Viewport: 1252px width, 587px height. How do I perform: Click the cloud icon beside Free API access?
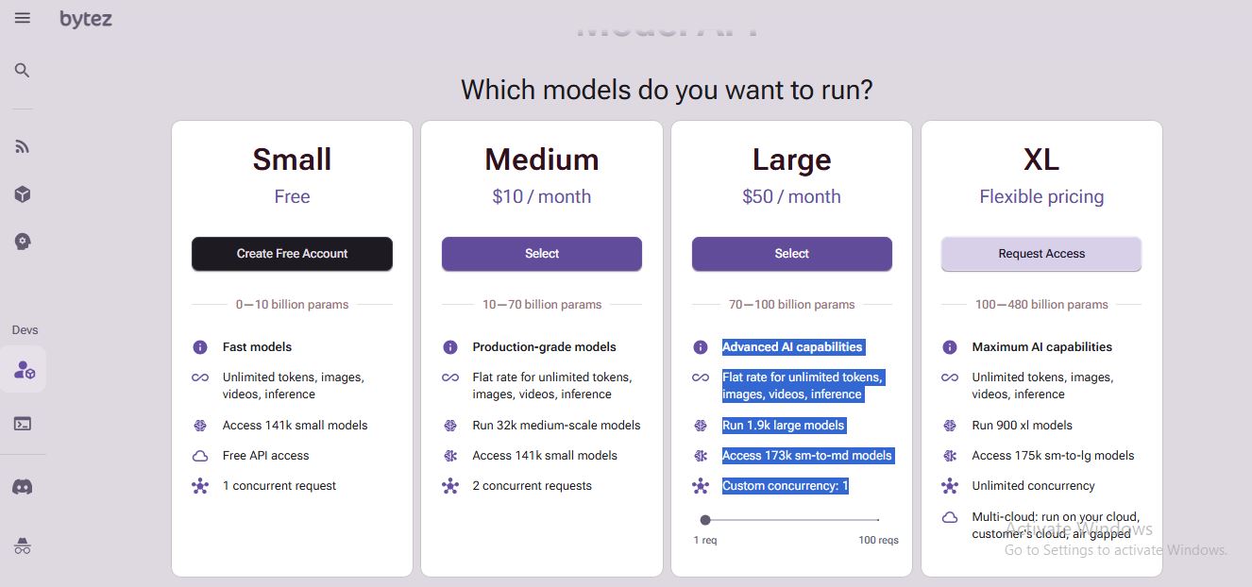(200, 456)
